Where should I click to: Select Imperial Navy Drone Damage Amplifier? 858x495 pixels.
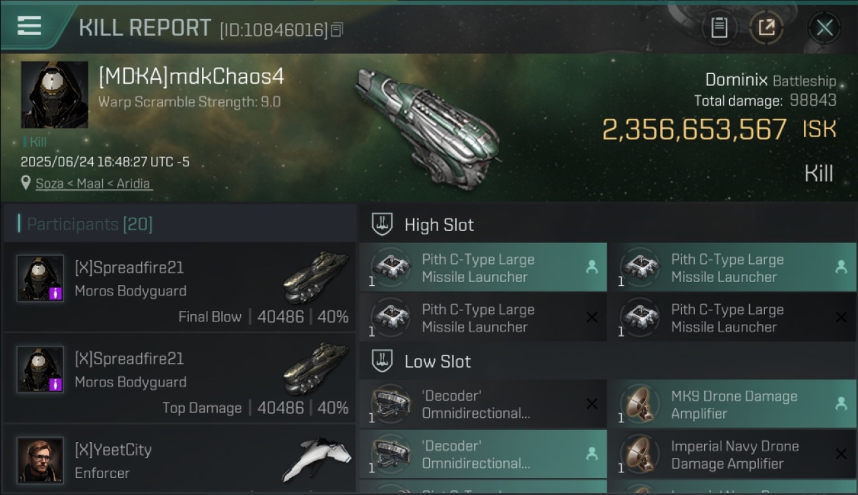pyautogui.click(x=732, y=454)
